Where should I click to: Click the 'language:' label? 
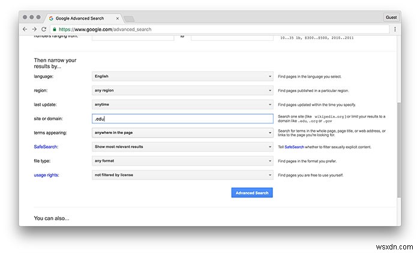pyautogui.click(x=44, y=77)
